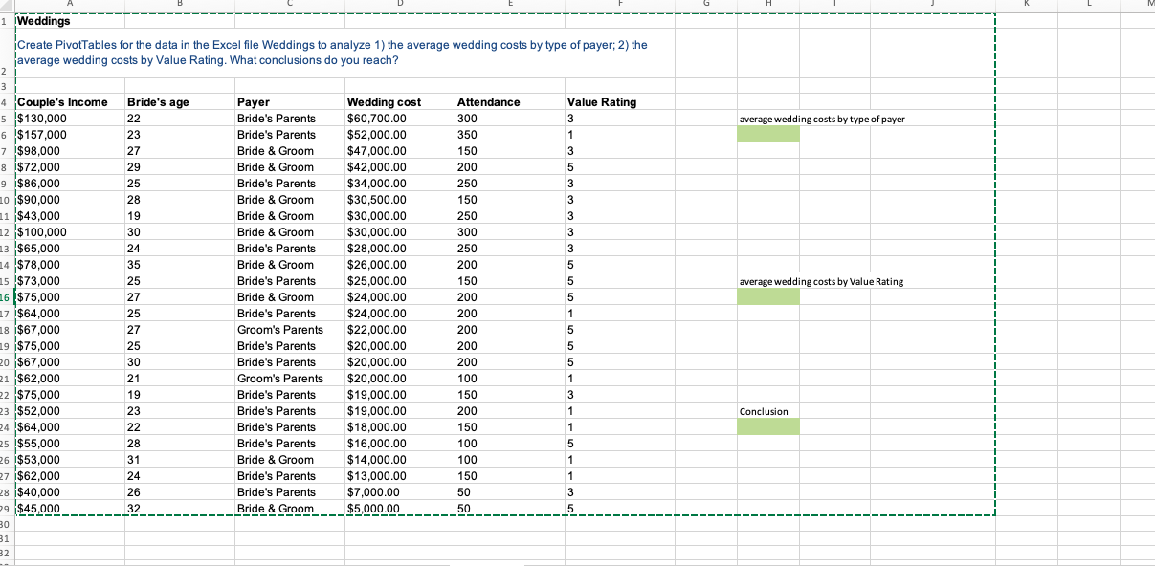Click the Select All corner above row 1

tap(6, 5)
